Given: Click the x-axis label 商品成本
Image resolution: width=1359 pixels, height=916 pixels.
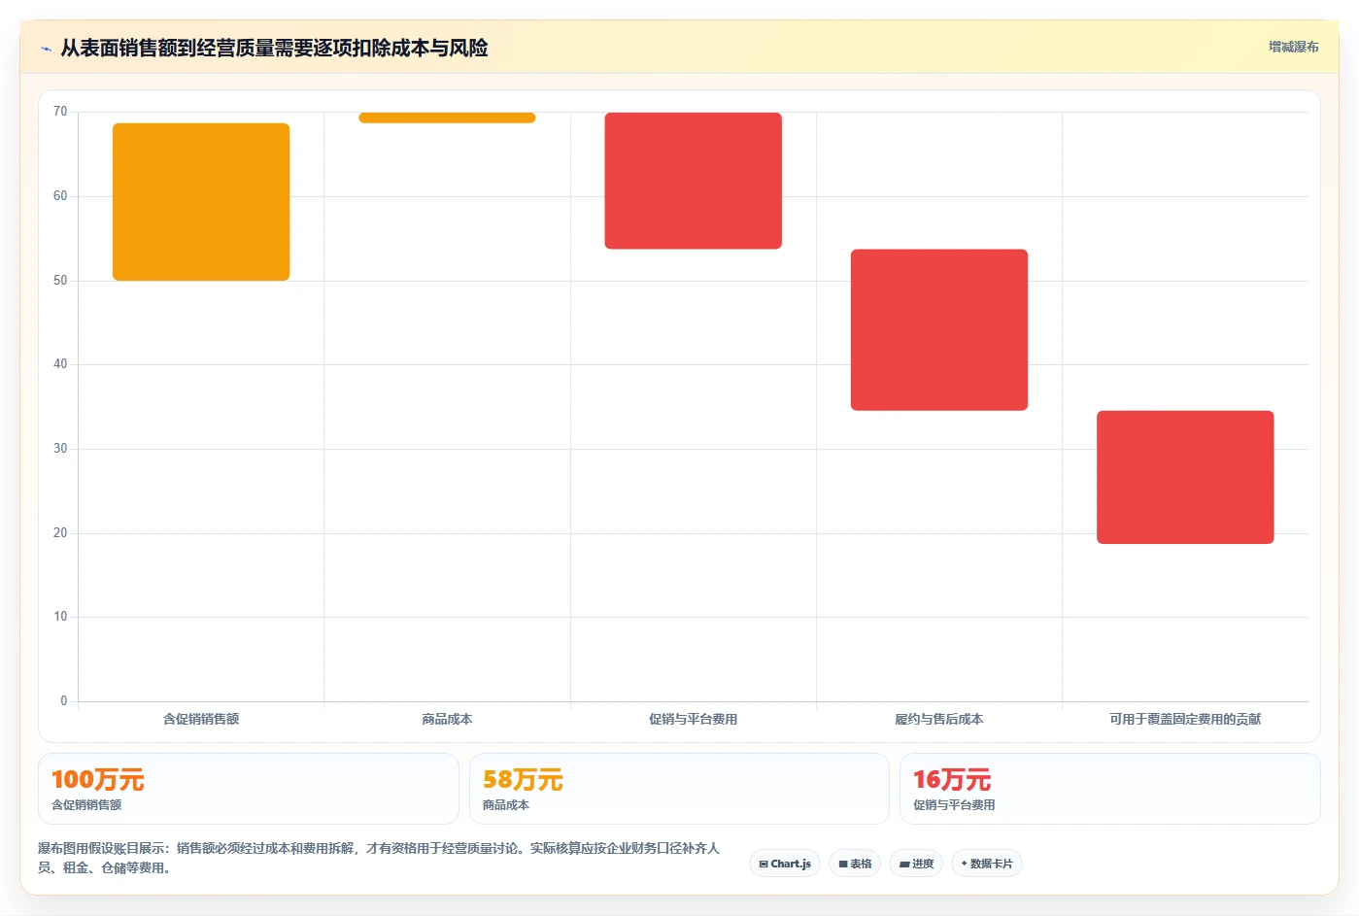Looking at the screenshot, I should (x=447, y=719).
